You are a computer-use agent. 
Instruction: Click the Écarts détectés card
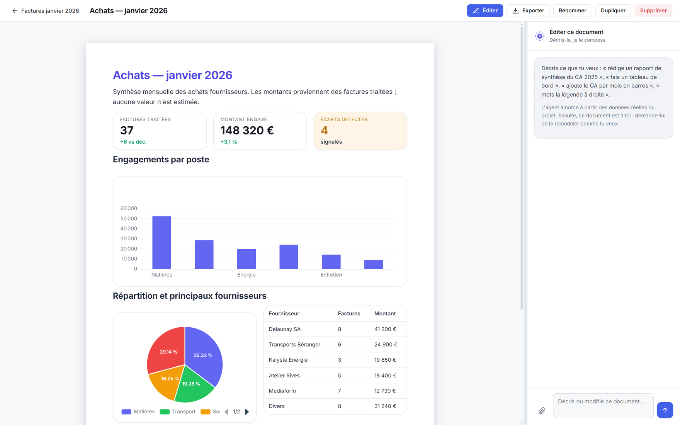pyautogui.click(x=360, y=131)
